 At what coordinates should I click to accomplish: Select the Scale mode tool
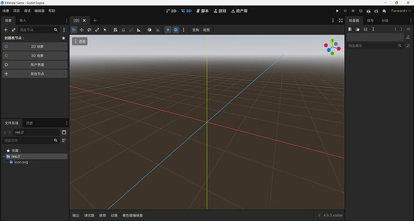click(97, 30)
